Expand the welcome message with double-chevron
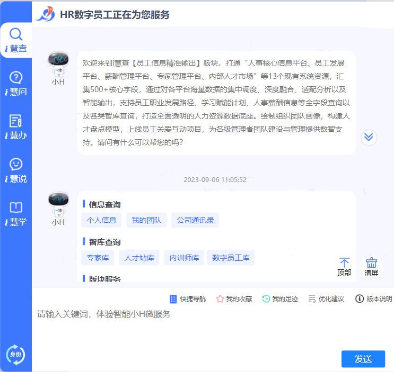Viewport: 394px width, 372px height. [x=369, y=137]
